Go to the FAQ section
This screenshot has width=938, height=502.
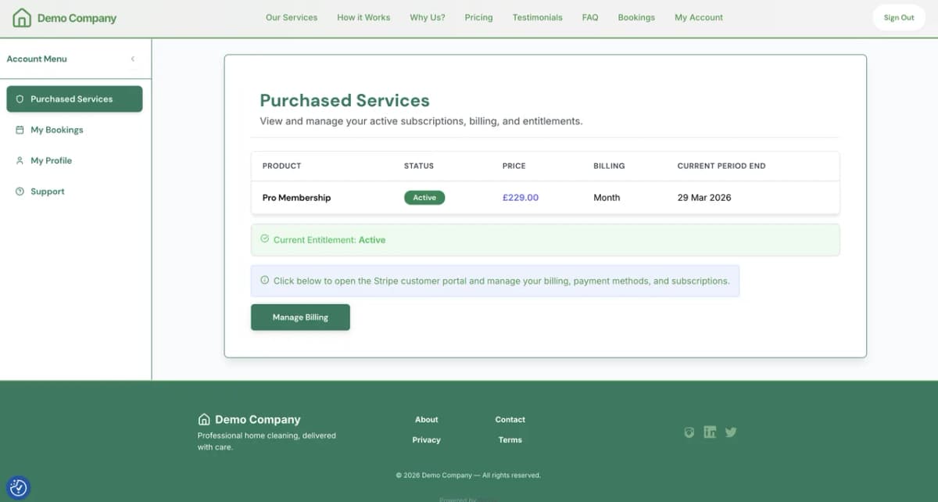pos(590,17)
